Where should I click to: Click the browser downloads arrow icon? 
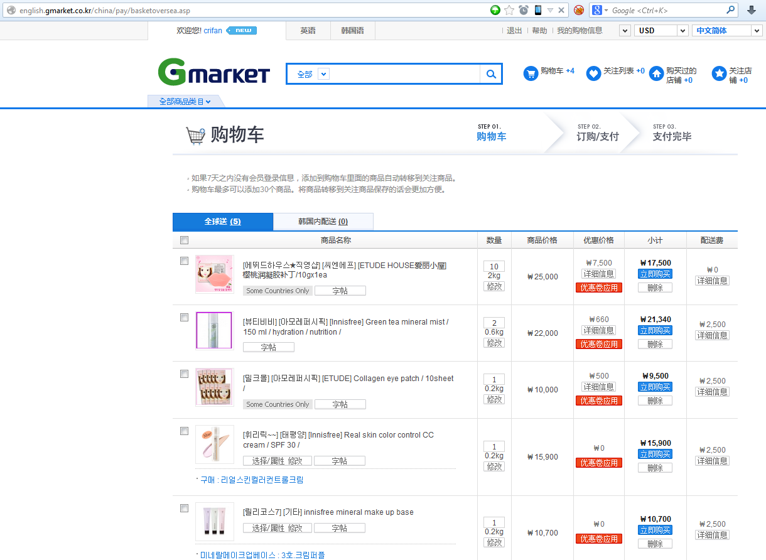tap(752, 10)
